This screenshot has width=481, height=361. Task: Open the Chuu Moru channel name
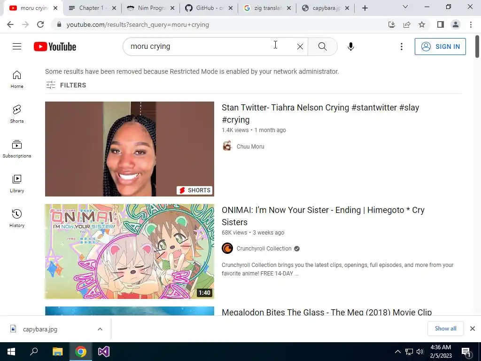[x=250, y=147]
